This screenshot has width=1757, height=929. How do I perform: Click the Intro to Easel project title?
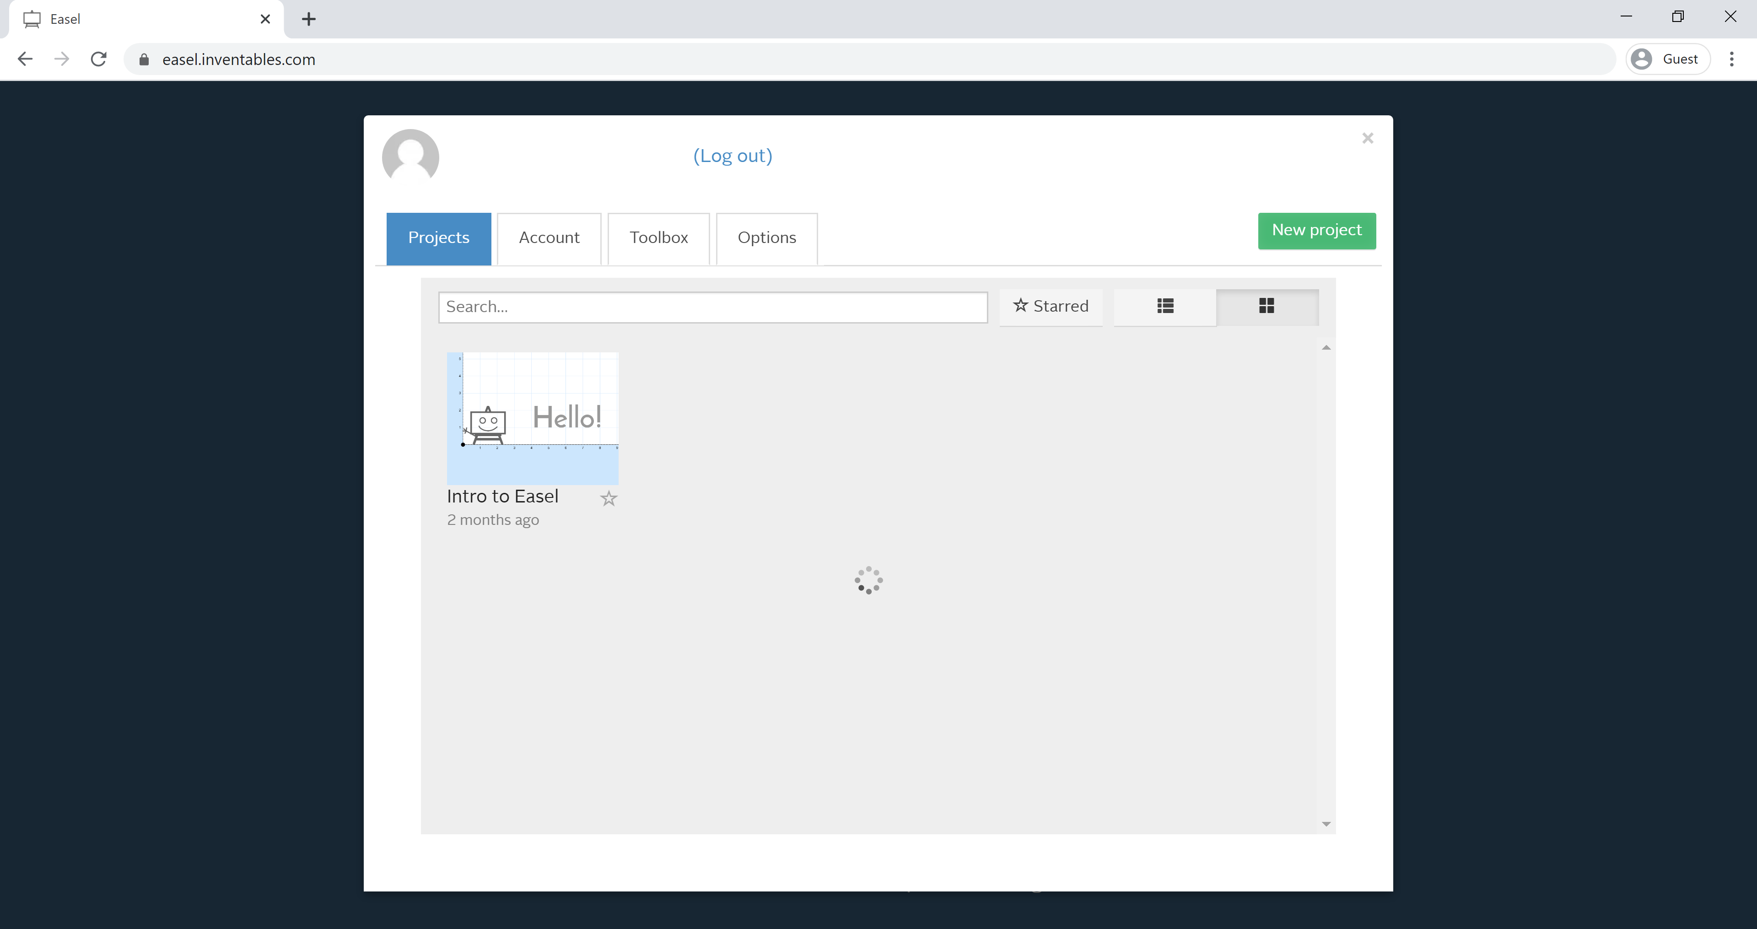pos(503,497)
